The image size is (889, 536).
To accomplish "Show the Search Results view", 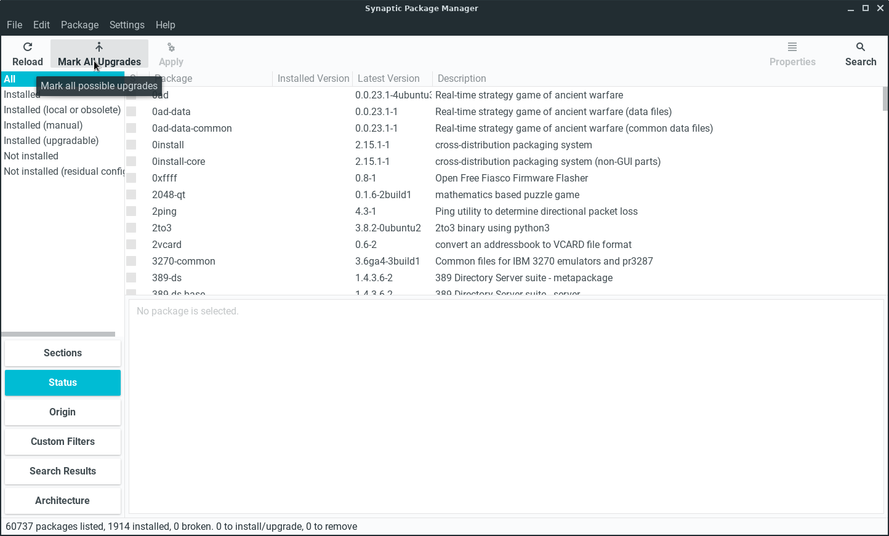I will (63, 471).
